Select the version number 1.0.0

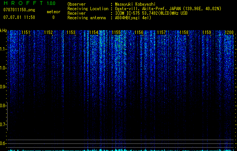click(x=51, y=3)
